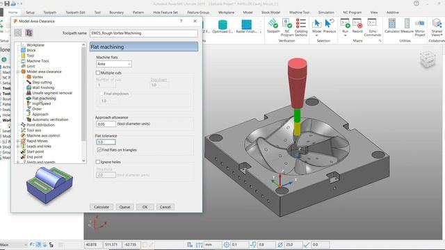Click the save icon in title bar
445x250 pixels.
(7, 3)
